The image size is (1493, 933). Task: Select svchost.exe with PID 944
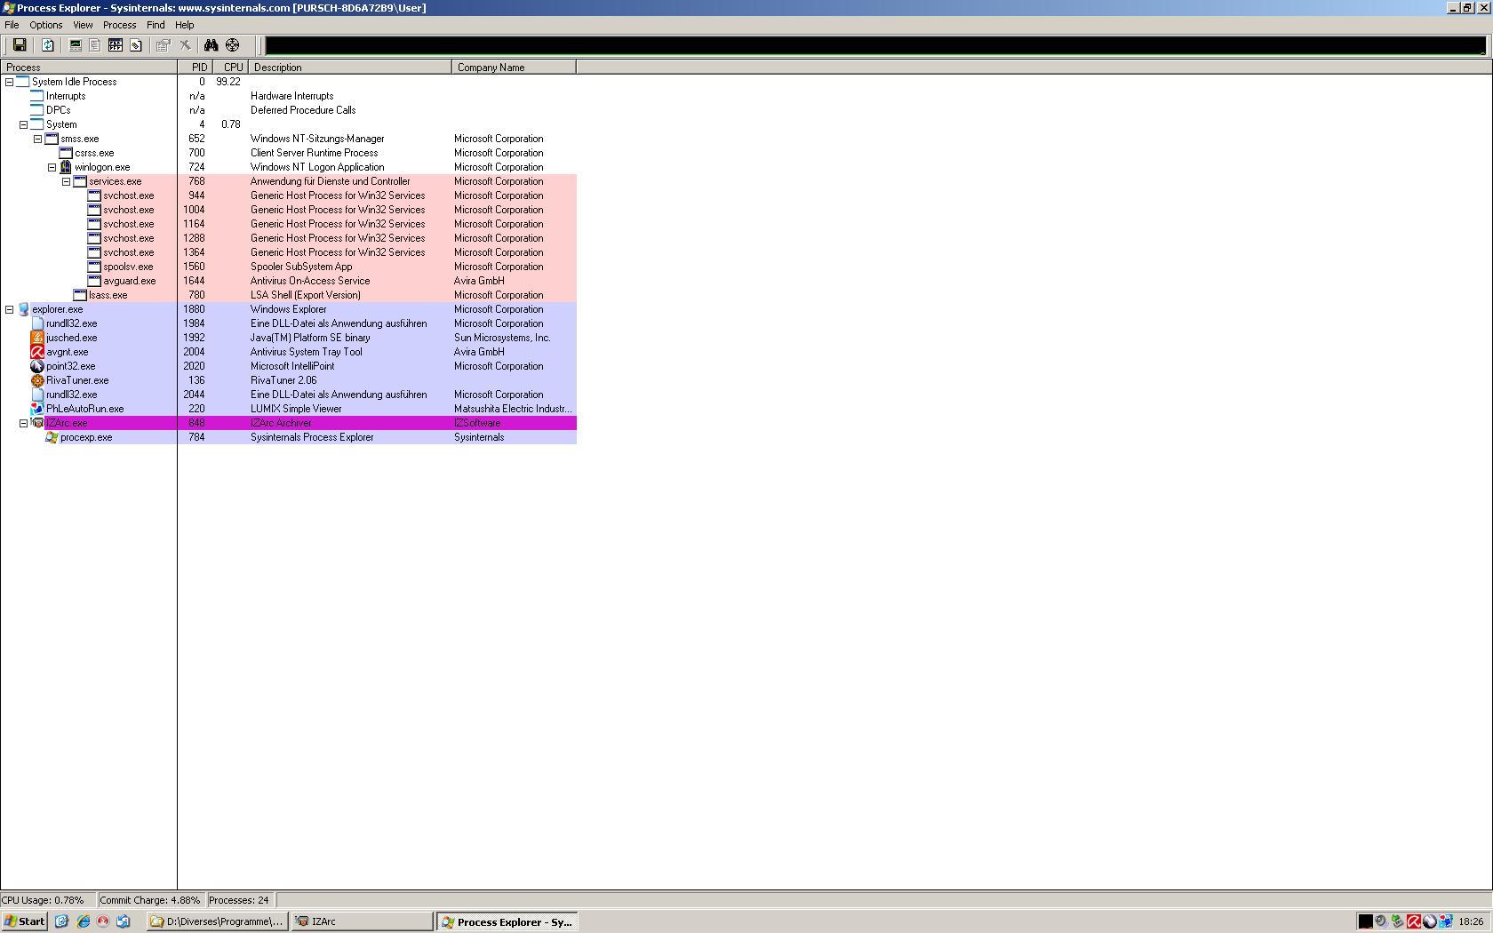[288, 195]
